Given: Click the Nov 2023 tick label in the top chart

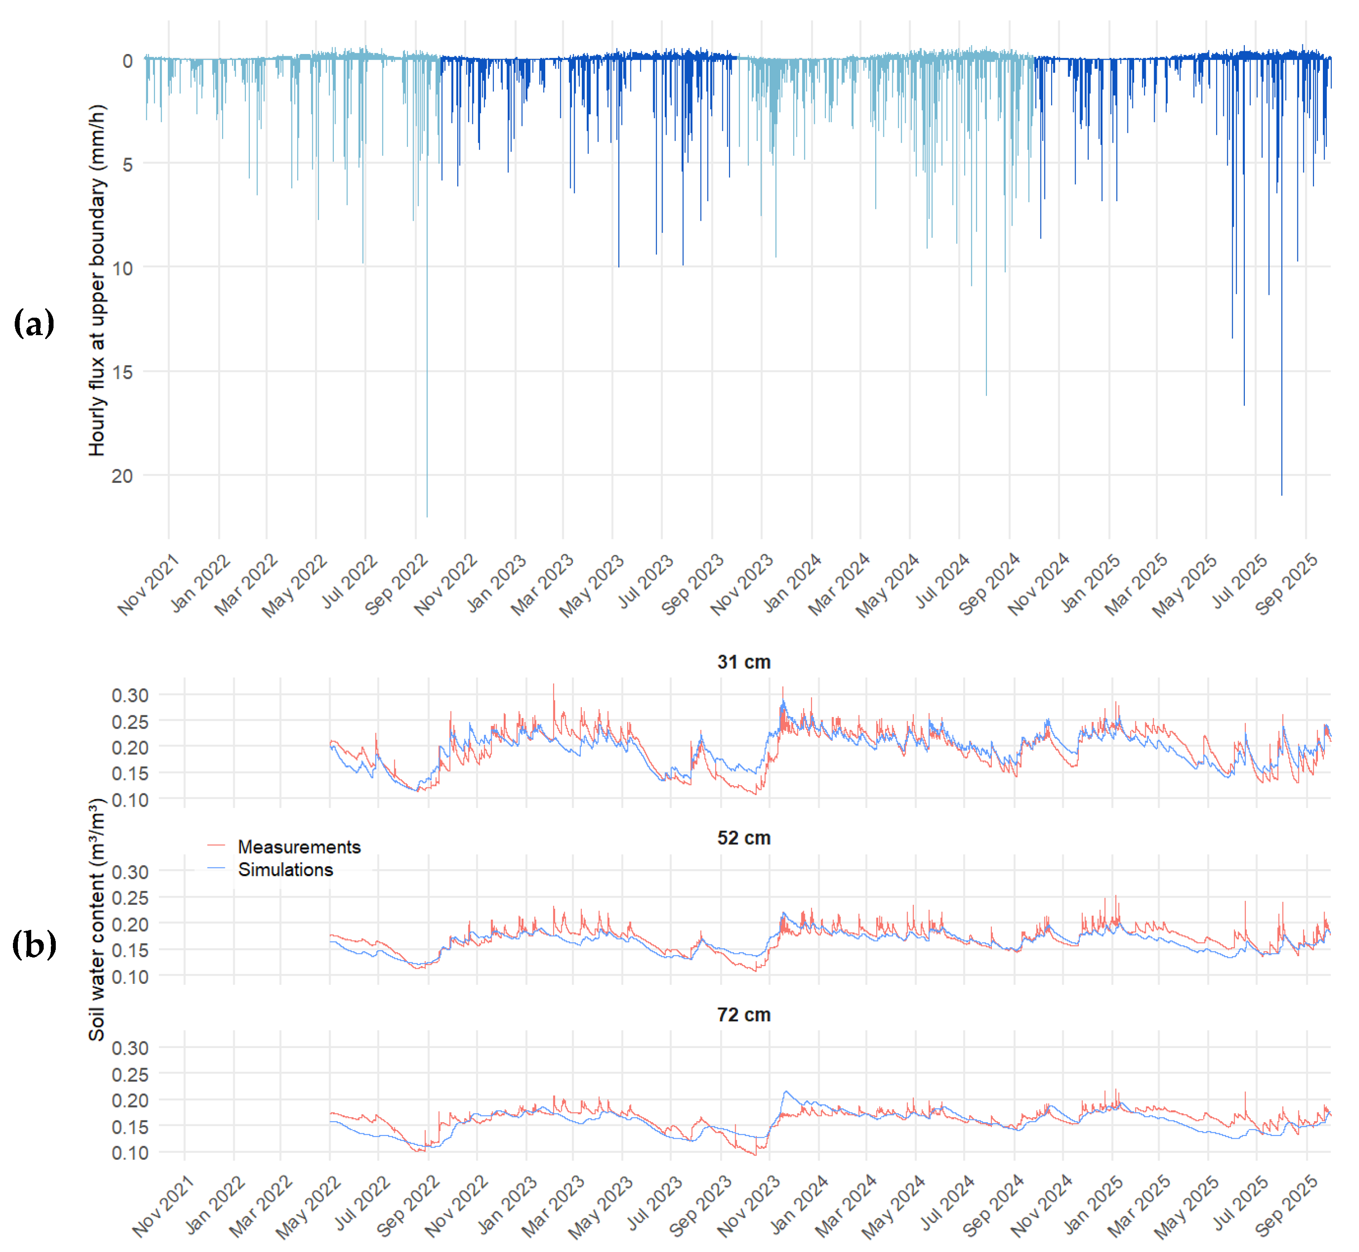Looking at the screenshot, I should 742,584.
